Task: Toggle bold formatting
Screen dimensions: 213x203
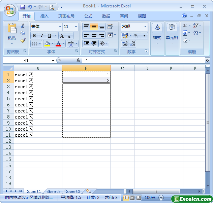Action: [34, 36]
